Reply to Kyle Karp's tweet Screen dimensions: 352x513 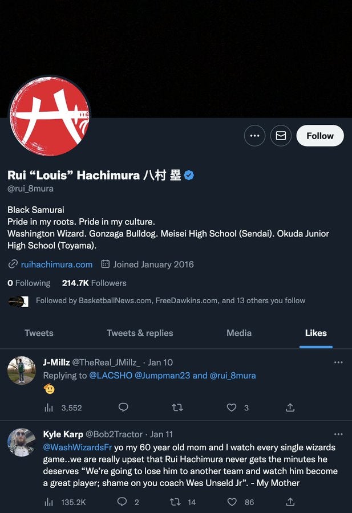122,502
